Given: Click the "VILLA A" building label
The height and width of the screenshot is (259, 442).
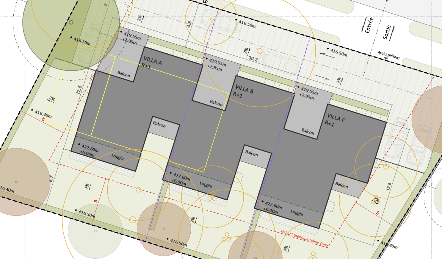Looking at the screenshot, I should click(153, 61).
